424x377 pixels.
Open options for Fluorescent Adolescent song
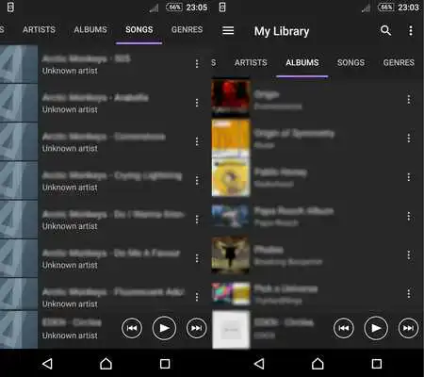coord(197,297)
